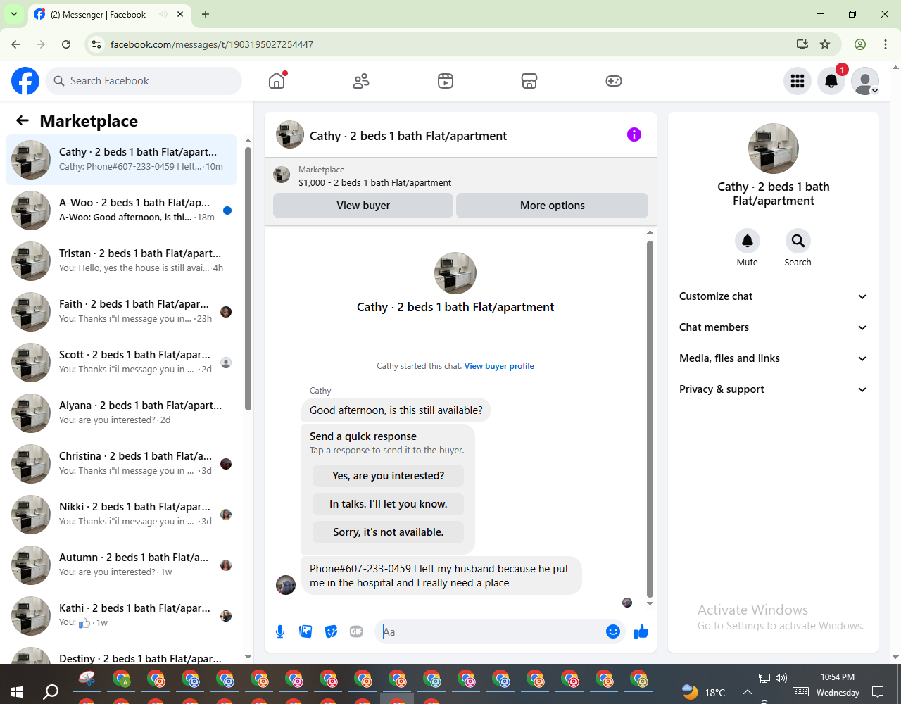The height and width of the screenshot is (704, 901).
Task: Open the Chrome profile icon
Action: pos(860,44)
